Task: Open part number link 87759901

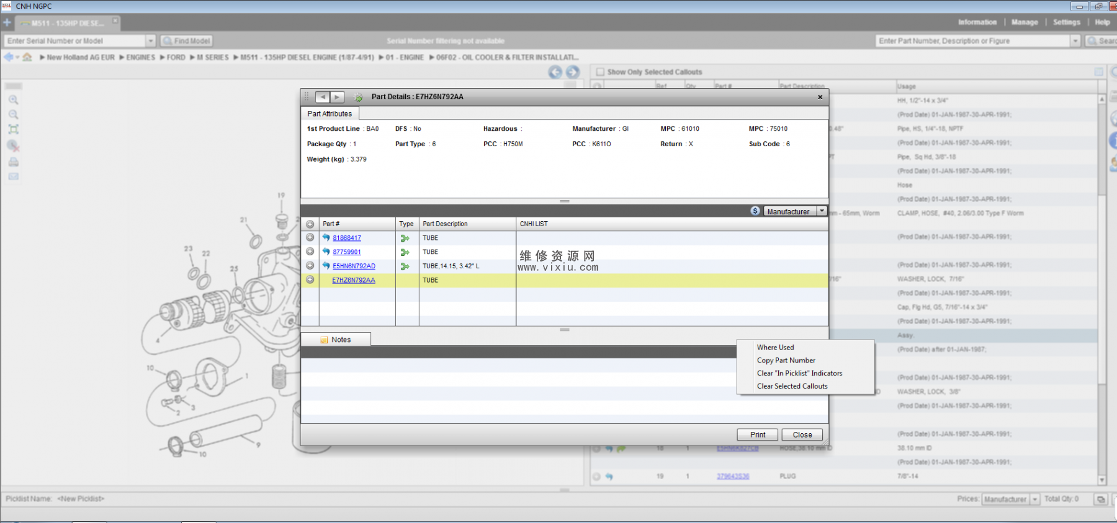Action: (347, 252)
